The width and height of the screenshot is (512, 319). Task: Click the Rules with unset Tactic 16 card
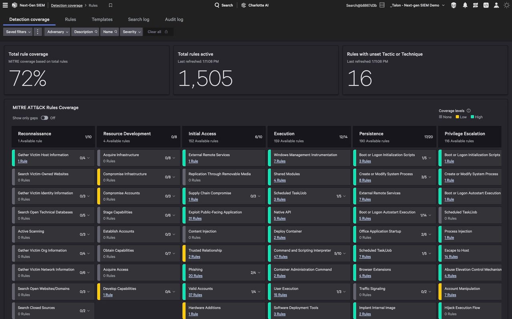pos(425,70)
